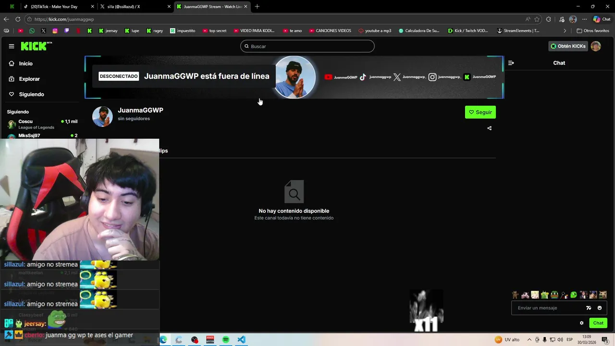Click the YouTube JuanmaGGWP banner link

pos(341,77)
